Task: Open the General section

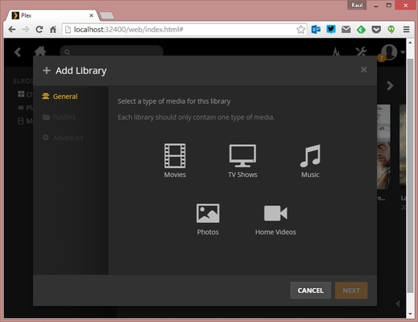Action: coord(60,97)
